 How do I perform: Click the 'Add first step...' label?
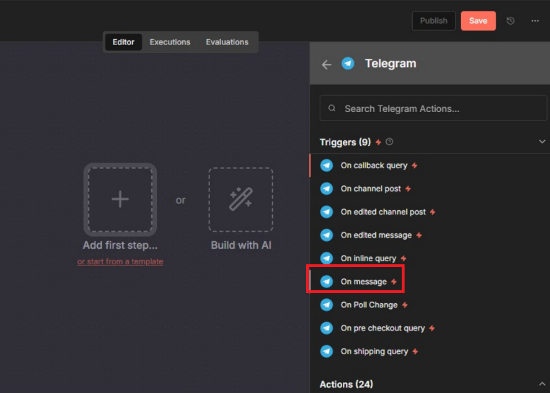click(120, 245)
